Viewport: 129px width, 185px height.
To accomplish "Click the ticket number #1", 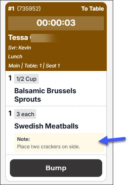I will (11, 8).
